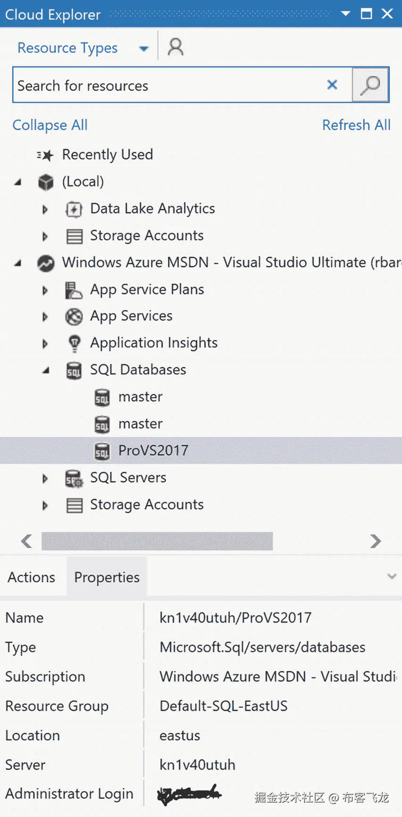Open the Resource Types dropdown

144,48
